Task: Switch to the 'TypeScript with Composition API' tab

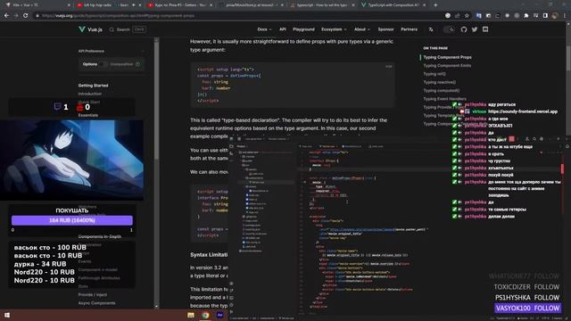Action: coord(393,5)
